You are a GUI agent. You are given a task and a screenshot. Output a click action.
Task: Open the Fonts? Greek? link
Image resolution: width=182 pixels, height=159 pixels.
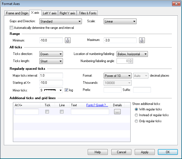tap(97, 105)
